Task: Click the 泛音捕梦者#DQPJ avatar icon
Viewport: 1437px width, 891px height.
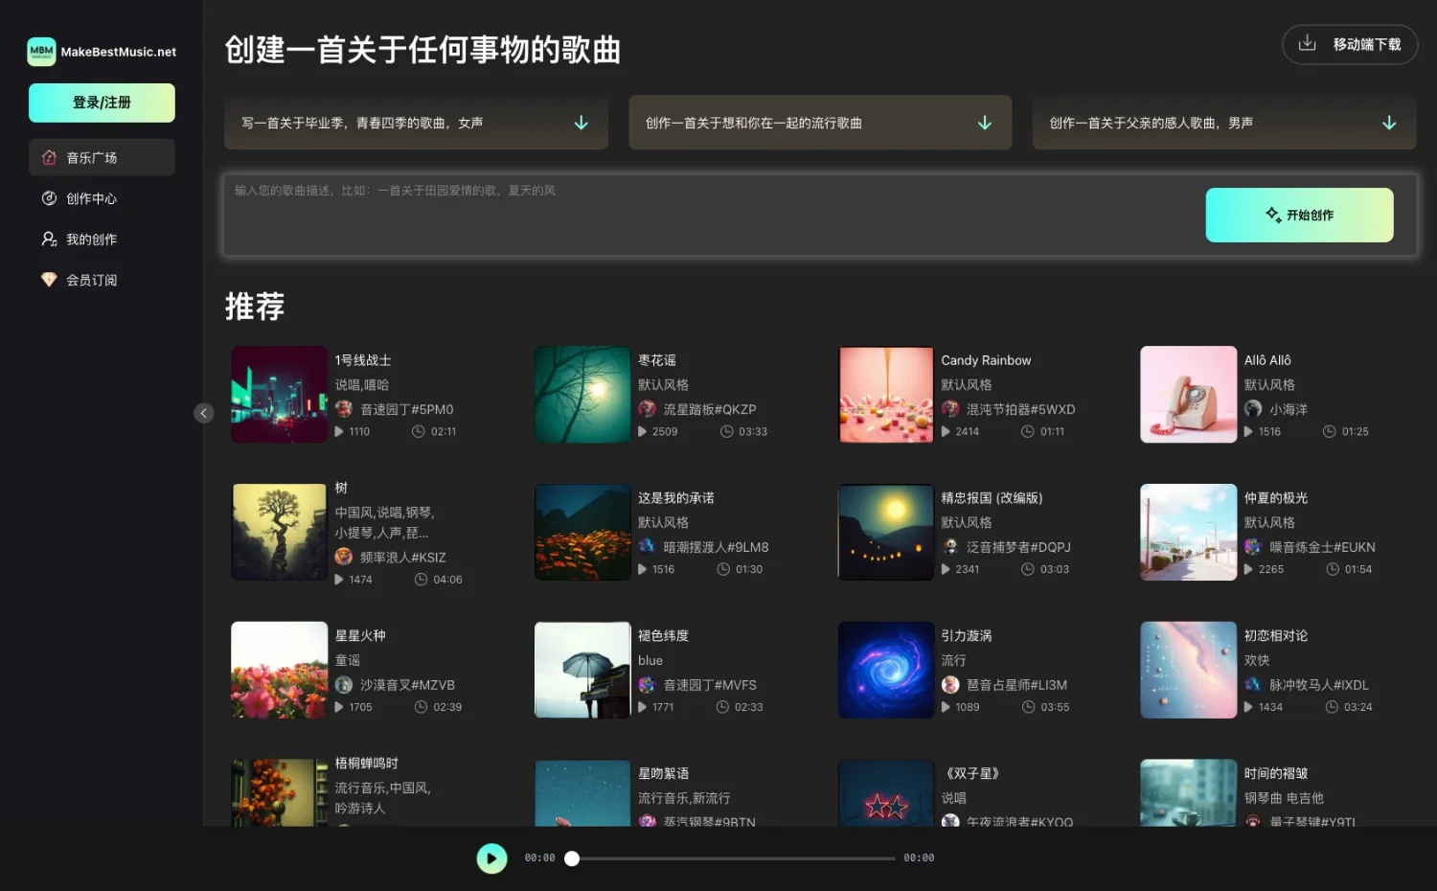Action: [950, 547]
